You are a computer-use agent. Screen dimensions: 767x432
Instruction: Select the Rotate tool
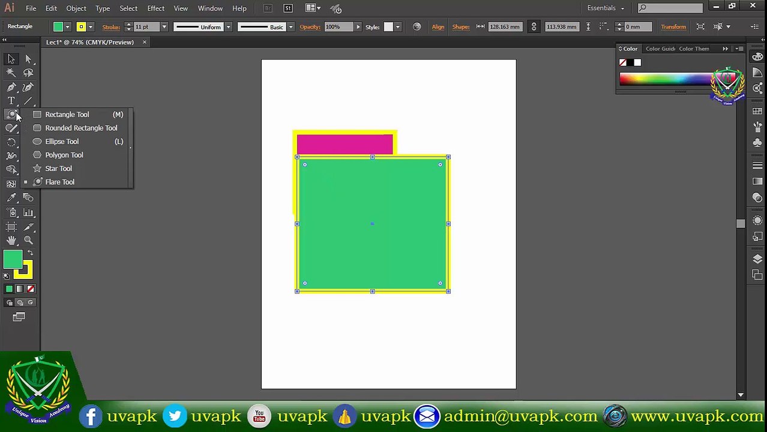coord(11,142)
